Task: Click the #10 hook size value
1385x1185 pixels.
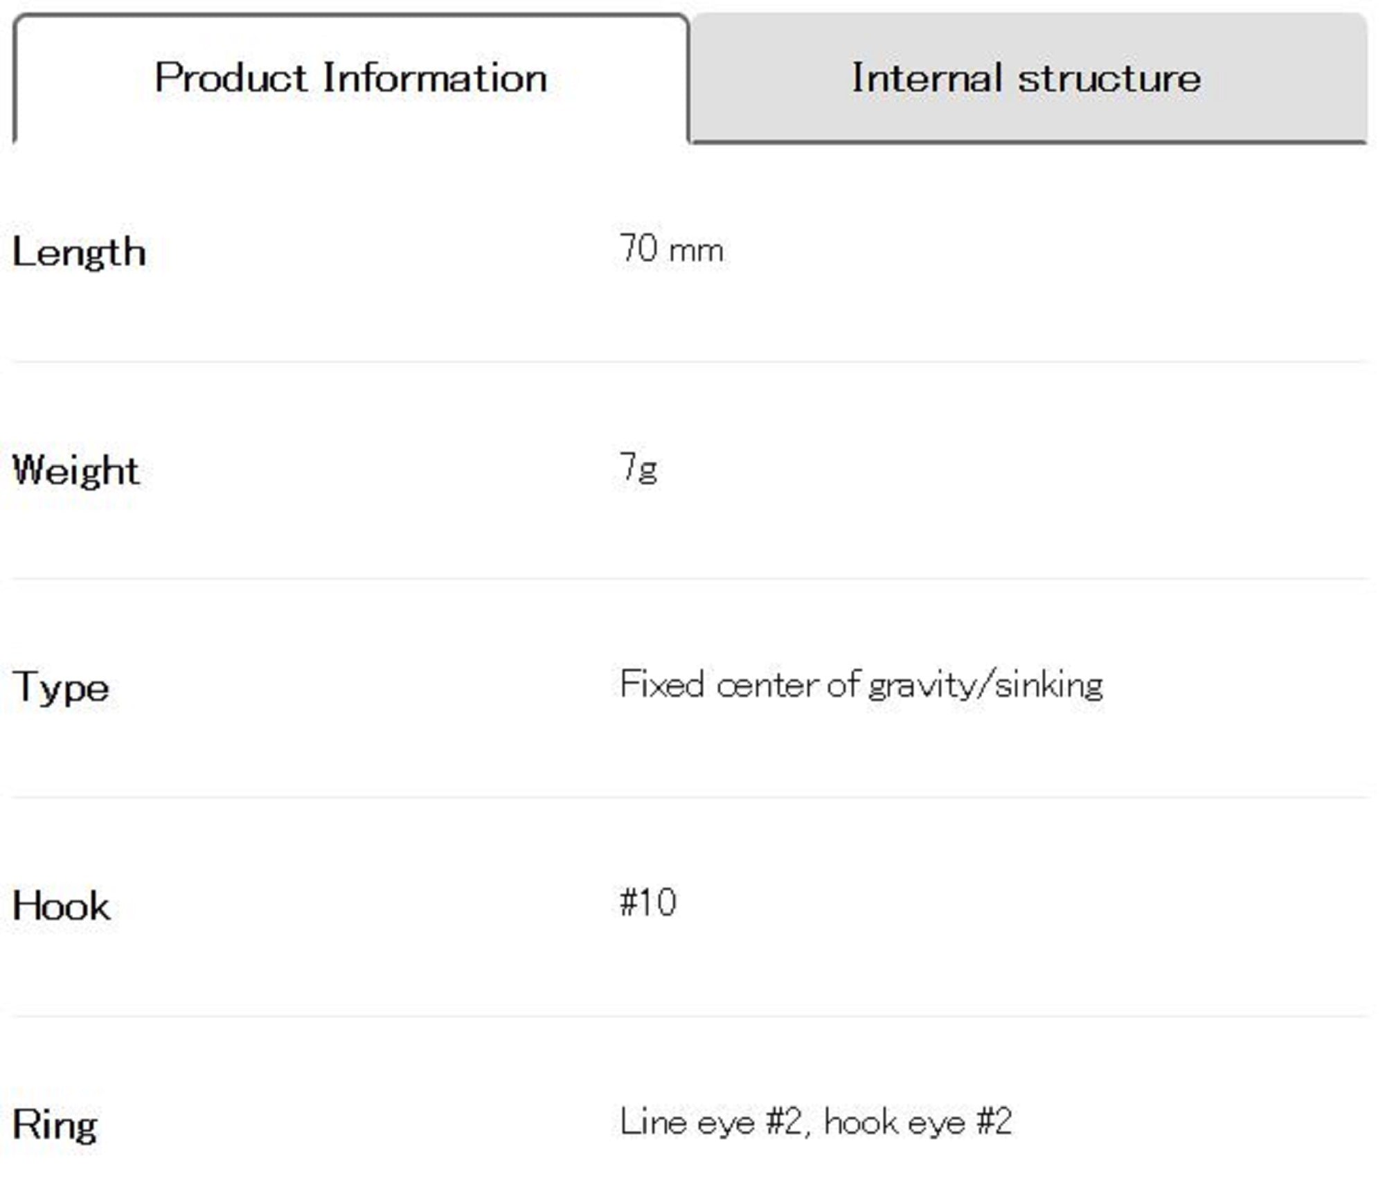Action: 648,903
